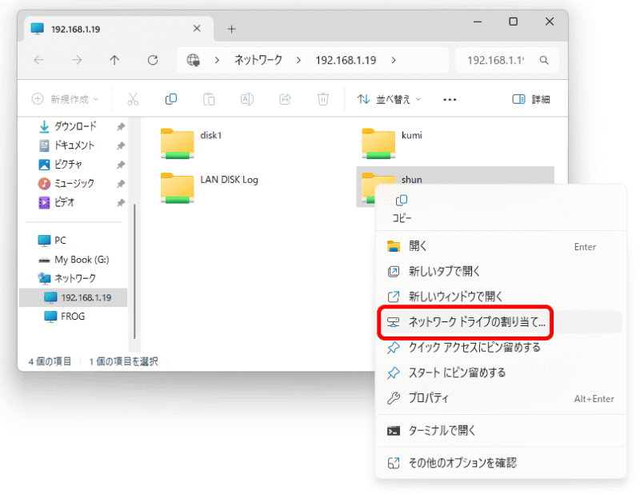Click the Copy icon in the toolbar
The image size is (640, 494).
(171, 99)
